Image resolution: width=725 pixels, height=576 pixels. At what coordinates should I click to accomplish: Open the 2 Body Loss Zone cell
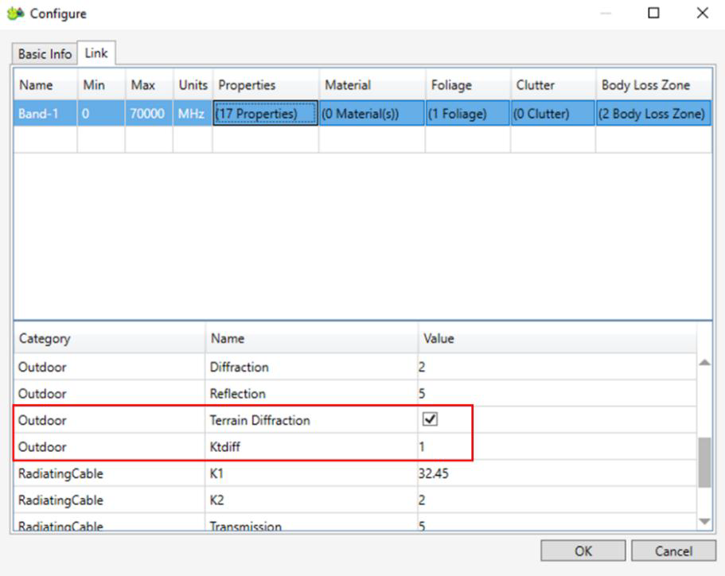pos(653,114)
